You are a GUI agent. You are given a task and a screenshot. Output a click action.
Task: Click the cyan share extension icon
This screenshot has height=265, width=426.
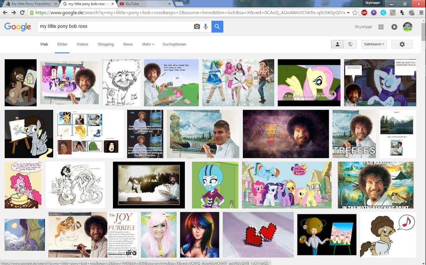point(383,12)
